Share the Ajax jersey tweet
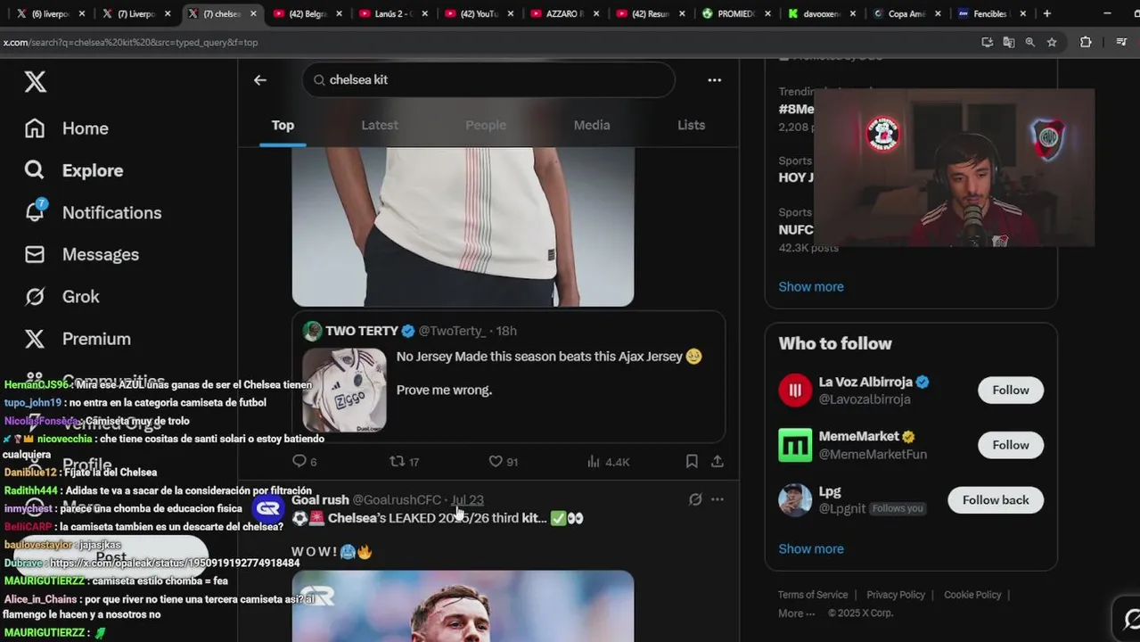1140x642 pixels. [x=717, y=461]
